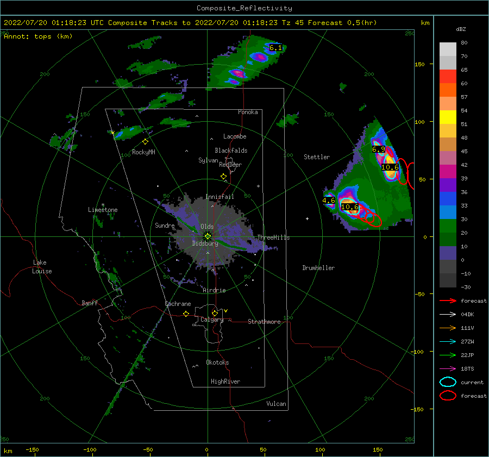Click the Drumheller town label
Screen dimensions: 489x457
coord(318,268)
